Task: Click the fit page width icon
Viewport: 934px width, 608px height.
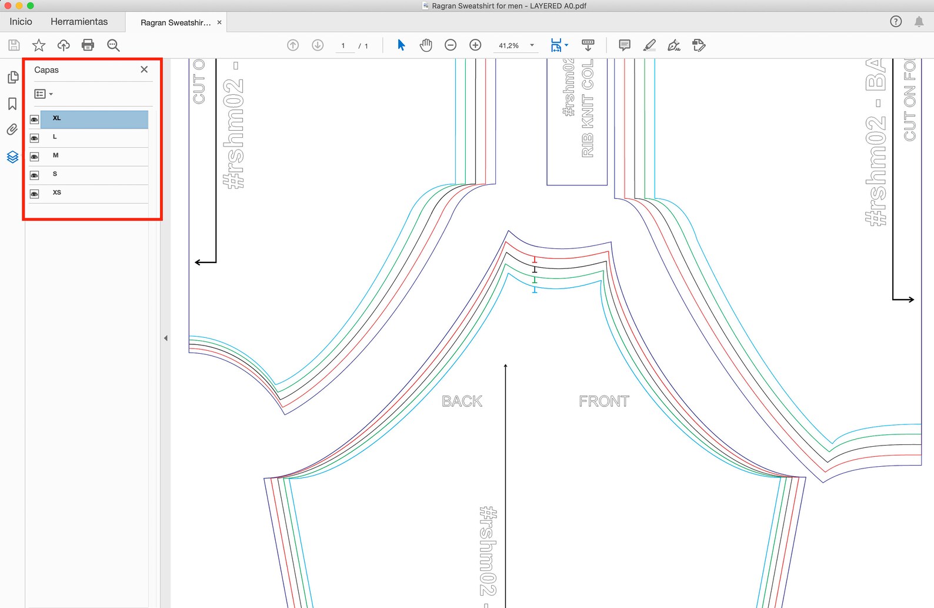Action: [556, 45]
